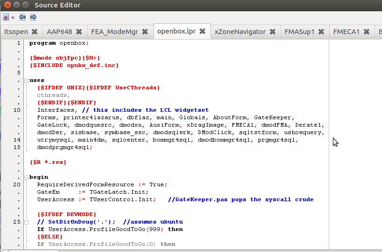Collapse the uses section fold marker
Viewport: 382px width, 252px height.
[26, 81]
